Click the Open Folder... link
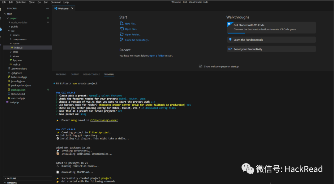This screenshot has width=334, height=184. pos(133,35)
